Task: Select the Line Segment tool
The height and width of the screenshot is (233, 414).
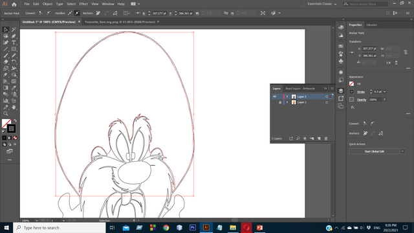Action: point(6,49)
